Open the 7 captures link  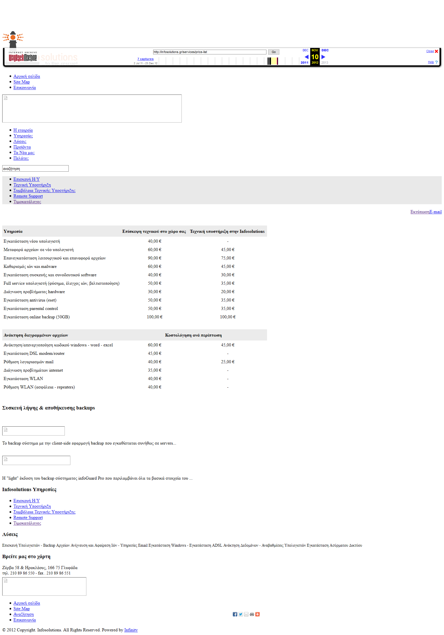coord(145,59)
